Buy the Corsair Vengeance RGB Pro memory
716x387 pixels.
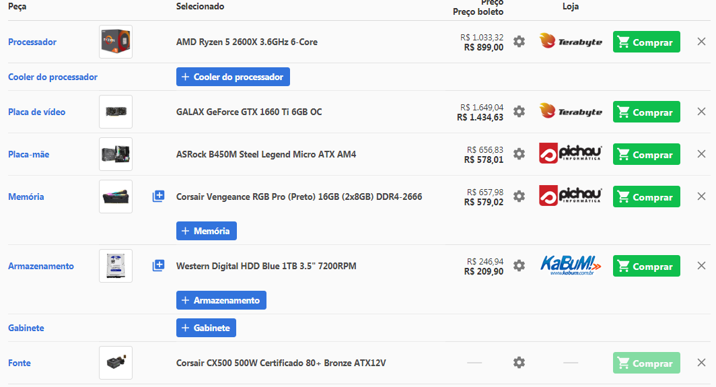pos(646,197)
